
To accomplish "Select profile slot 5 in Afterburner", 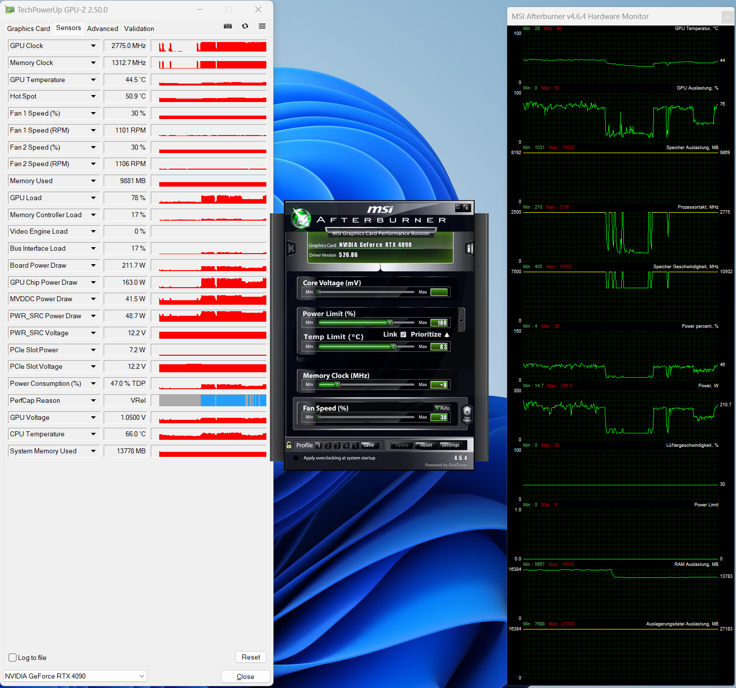I will pos(355,445).
